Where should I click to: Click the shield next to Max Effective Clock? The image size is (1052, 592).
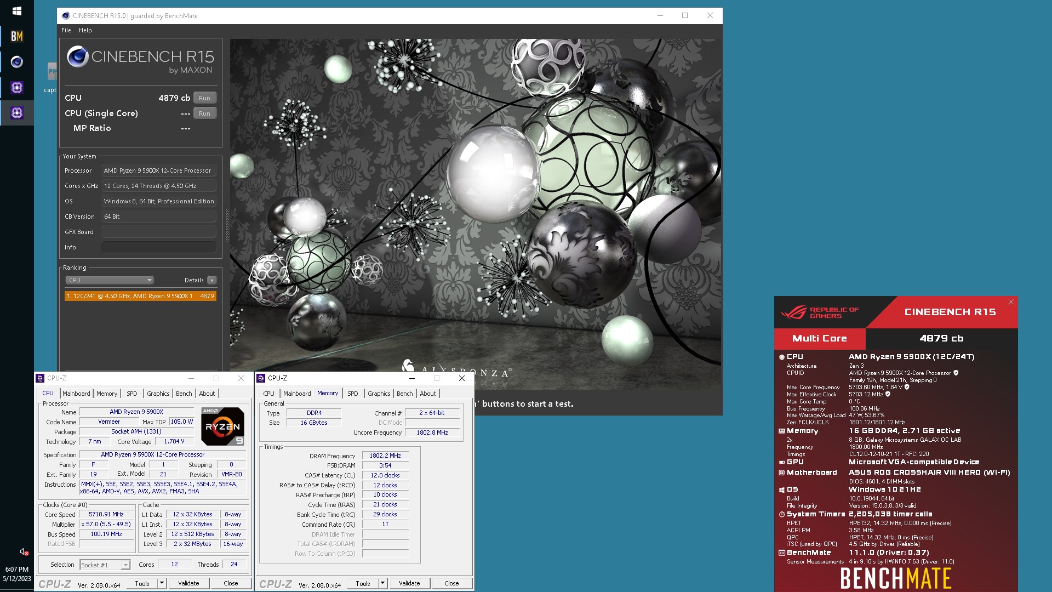pyautogui.click(x=888, y=394)
